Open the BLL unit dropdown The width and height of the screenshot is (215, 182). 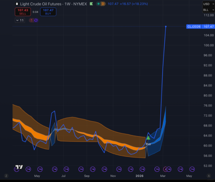(209, 10)
